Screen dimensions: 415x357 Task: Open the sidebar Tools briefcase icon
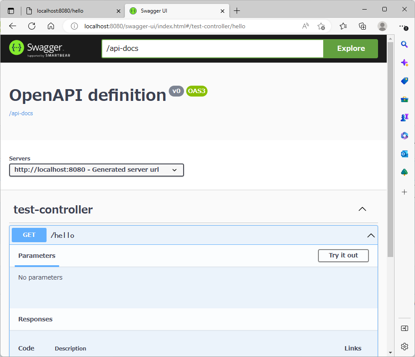tap(404, 99)
